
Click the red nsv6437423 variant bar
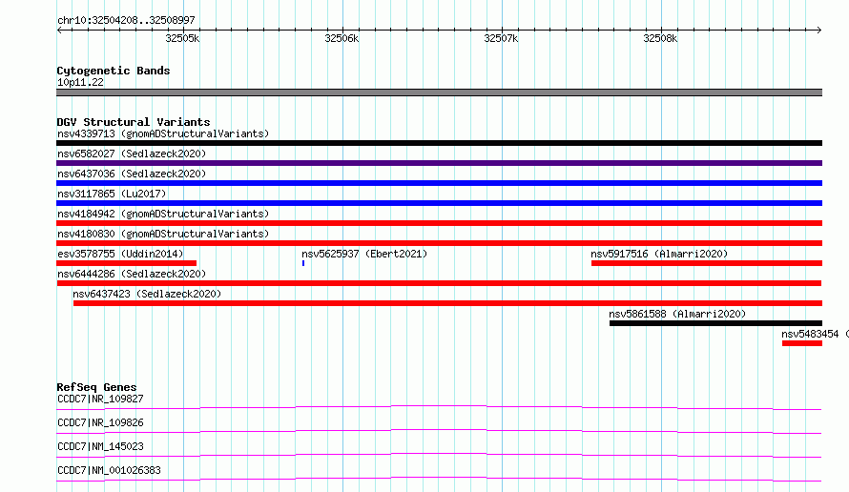(447, 303)
